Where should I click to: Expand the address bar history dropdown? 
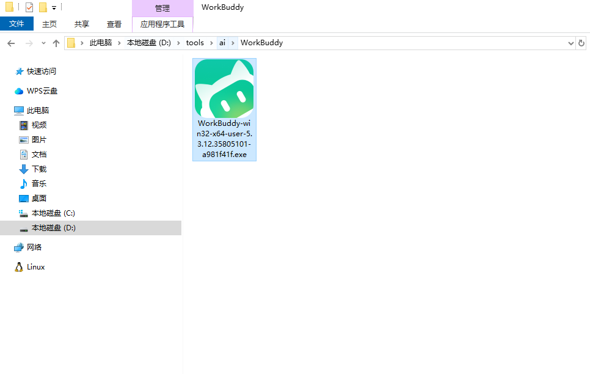[x=571, y=43]
